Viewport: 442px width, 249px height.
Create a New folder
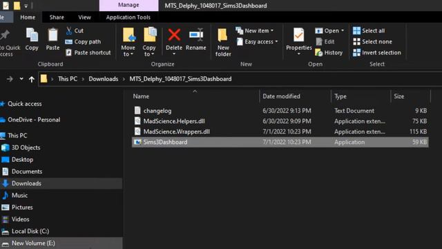pos(223,42)
